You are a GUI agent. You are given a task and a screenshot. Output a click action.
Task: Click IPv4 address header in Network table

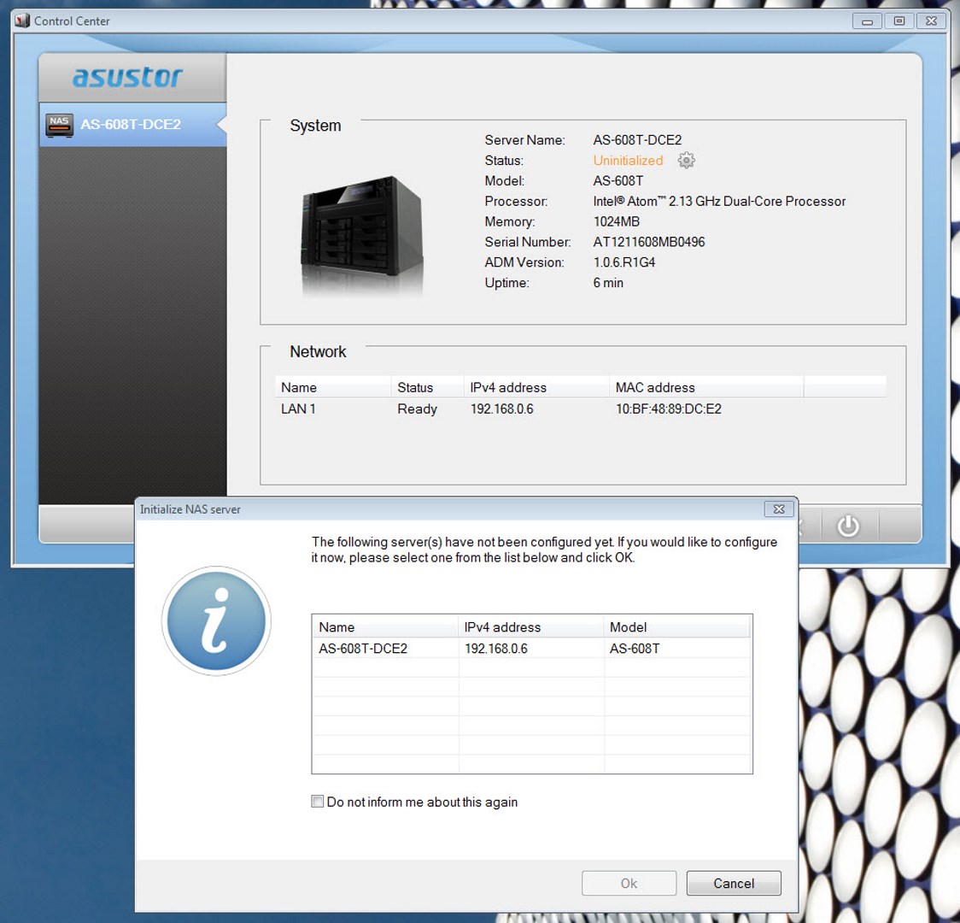tap(536, 387)
